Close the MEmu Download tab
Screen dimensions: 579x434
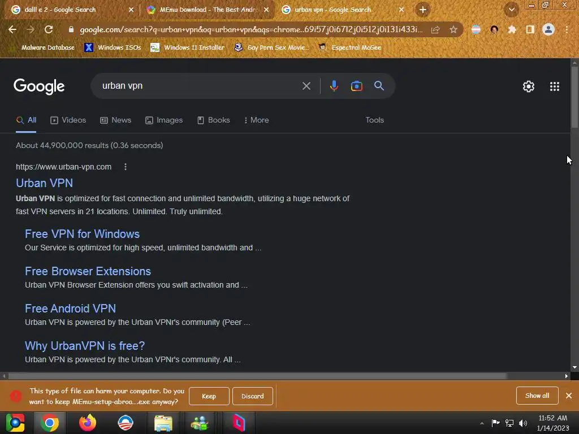[x=266, y=10]
